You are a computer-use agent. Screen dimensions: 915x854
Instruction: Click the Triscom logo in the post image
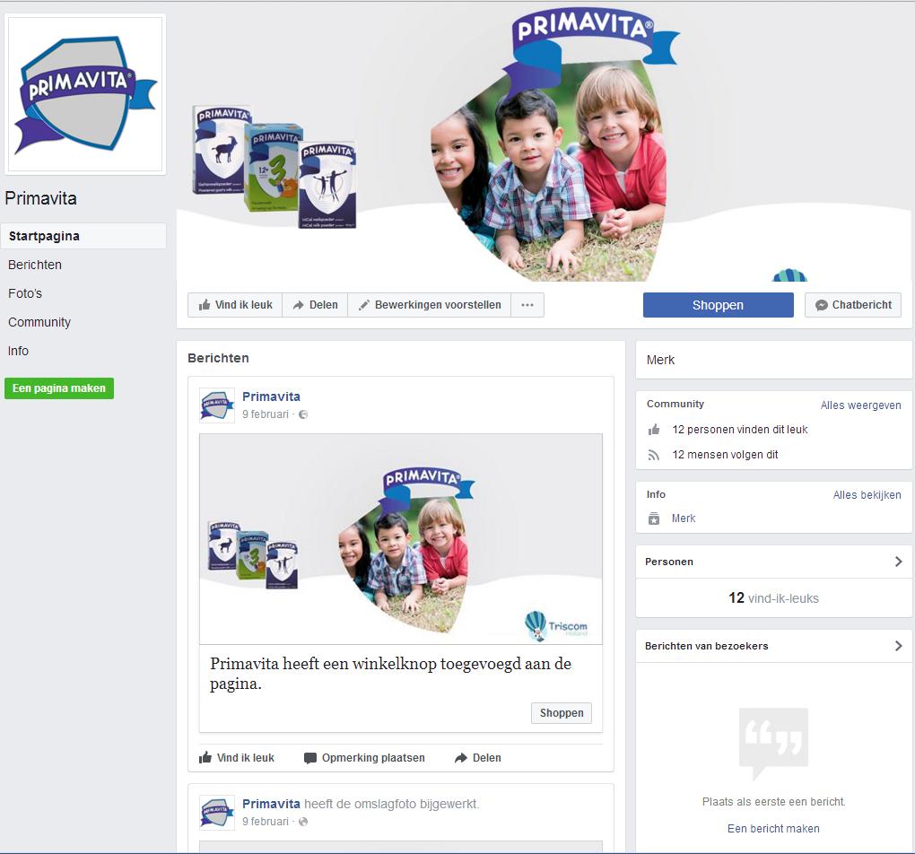pyautogui.click(x=556, y=626)
